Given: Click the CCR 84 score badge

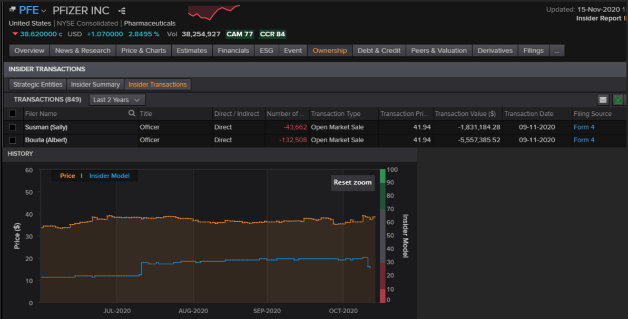Looking at the screenshot, I should (x=272, y=34).
